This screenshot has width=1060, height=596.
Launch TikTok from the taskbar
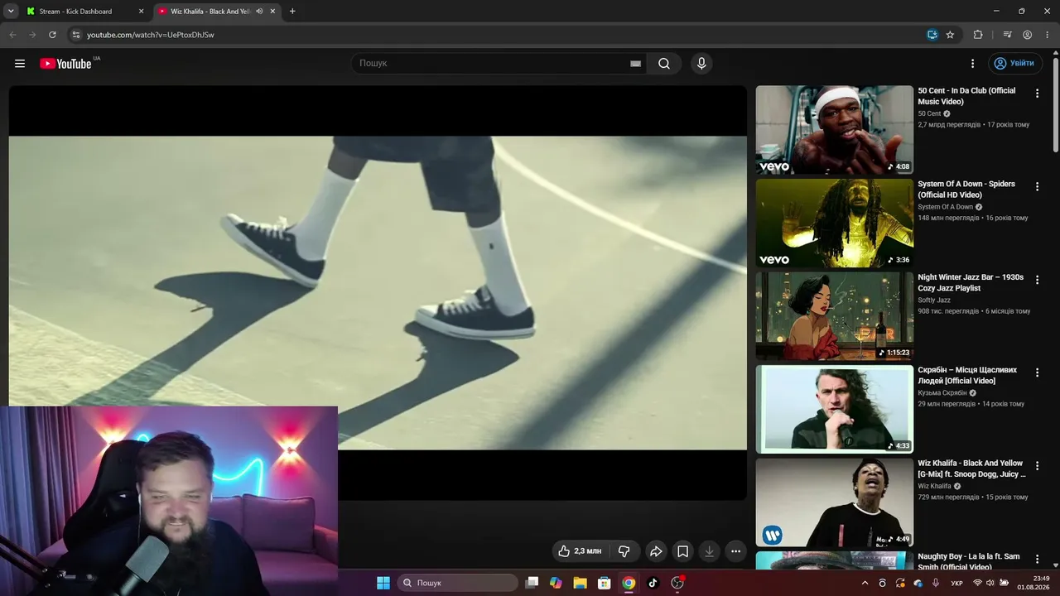pyautogui.click(x=653, y=583)
